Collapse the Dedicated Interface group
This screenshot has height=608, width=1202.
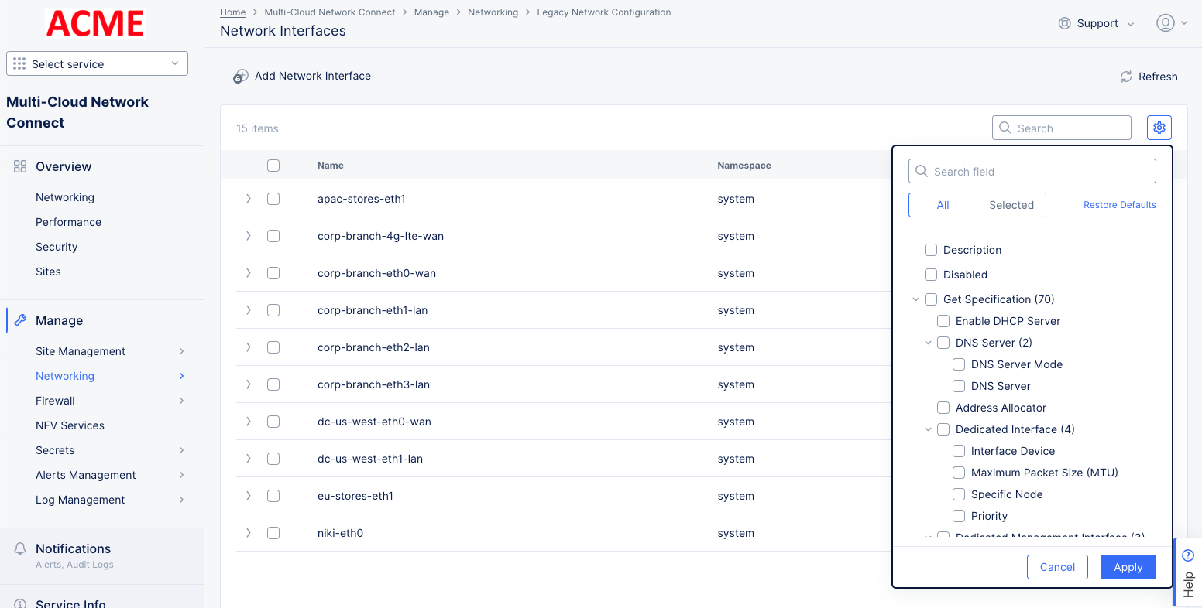928,429
